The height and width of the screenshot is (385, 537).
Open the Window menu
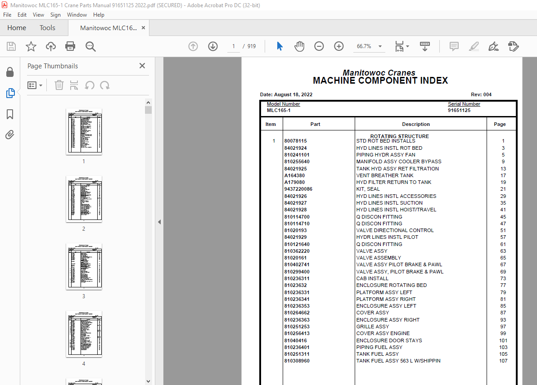(x=77, y=15)
